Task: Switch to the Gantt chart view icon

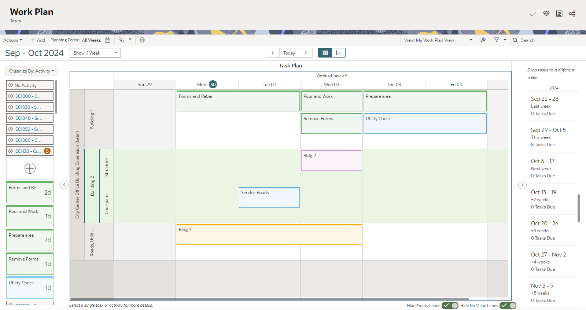Action: [339, 53]
